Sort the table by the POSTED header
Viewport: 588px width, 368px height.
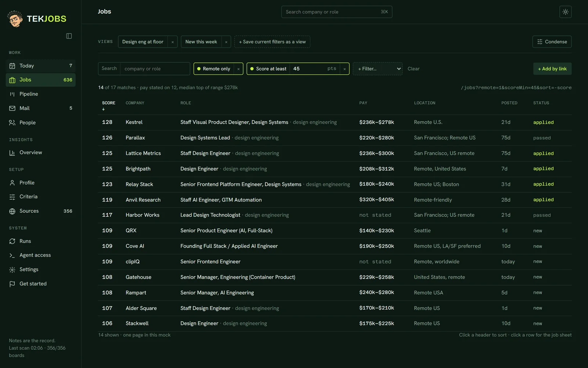(x=509, y=103)
